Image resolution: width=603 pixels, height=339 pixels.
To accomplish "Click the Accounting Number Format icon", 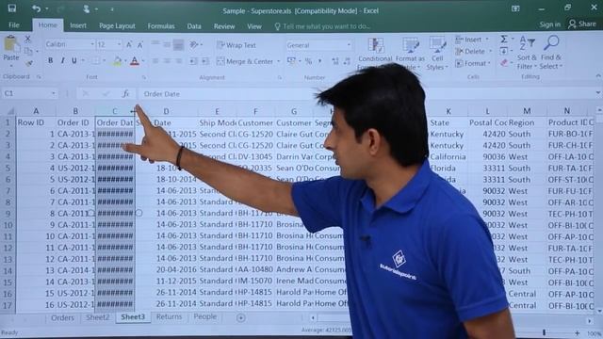I will 291,61.
